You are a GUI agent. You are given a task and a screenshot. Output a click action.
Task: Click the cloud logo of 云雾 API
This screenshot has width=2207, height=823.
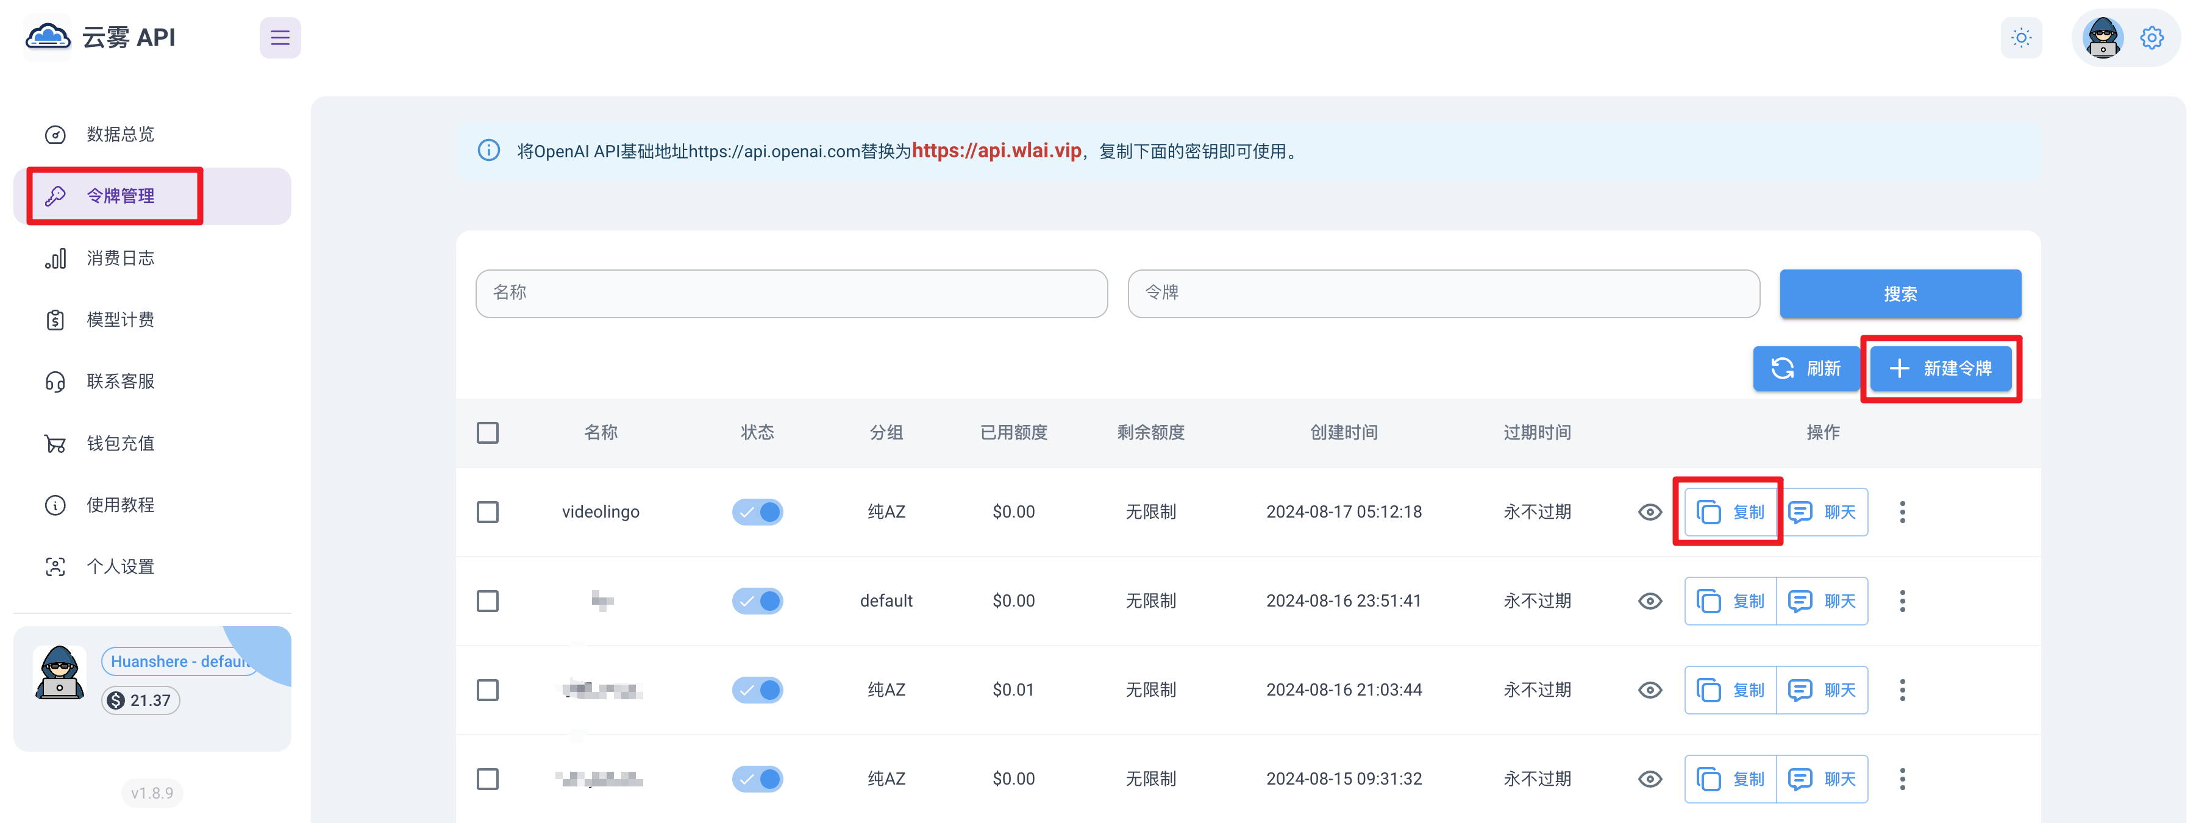coord(48,37)
